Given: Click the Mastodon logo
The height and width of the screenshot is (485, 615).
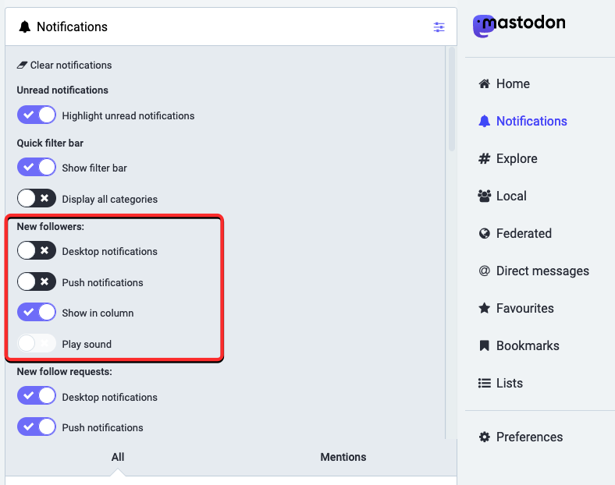Looking at the screenshot, I should tap(519, 25).
